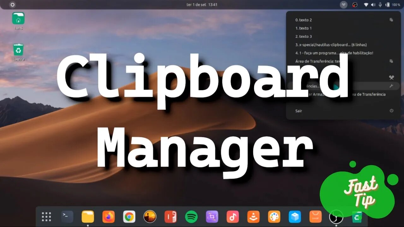Select entry '4. 1 - faça um programa'

343,53
